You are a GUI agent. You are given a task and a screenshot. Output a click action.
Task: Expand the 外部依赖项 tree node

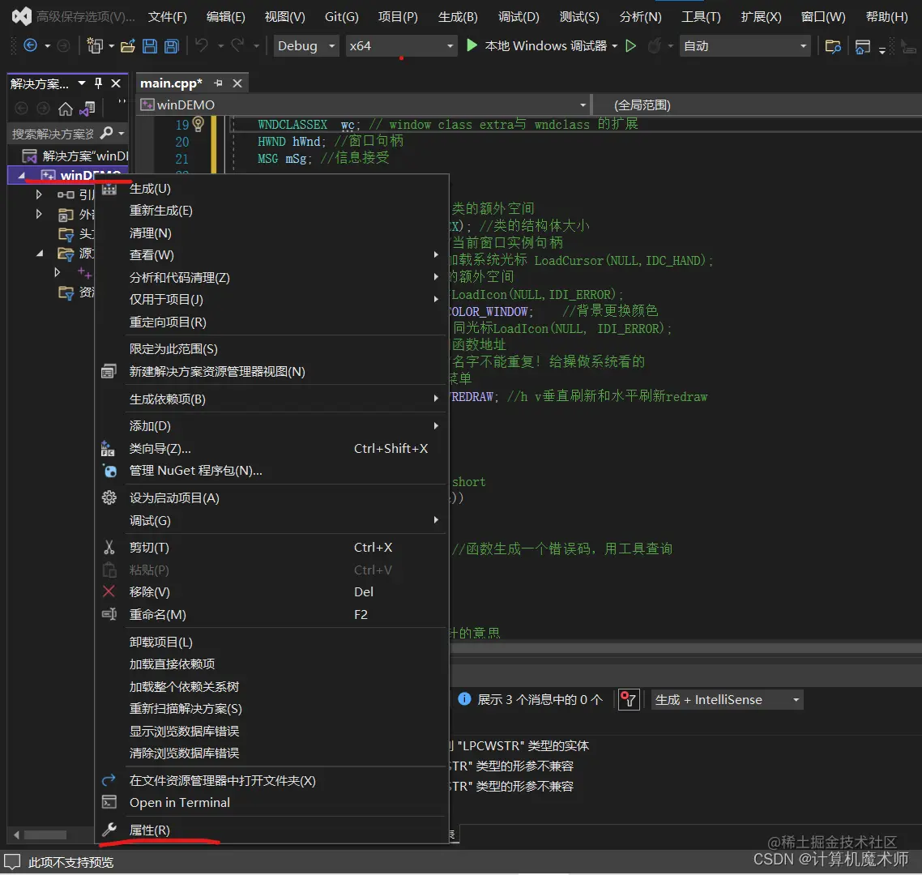[x=39, y=213]
